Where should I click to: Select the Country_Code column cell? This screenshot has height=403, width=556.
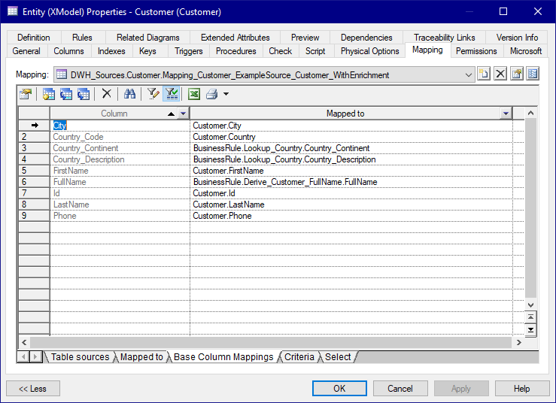click(x=120, y=137)
